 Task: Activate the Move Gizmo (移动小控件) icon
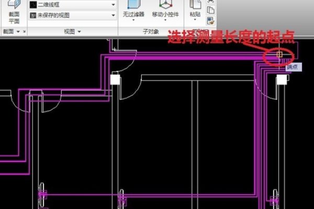(x=164, y=4)
